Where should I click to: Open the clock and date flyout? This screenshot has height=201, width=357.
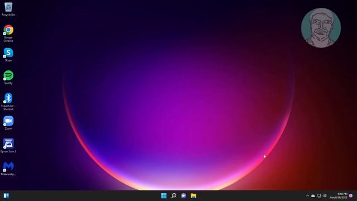pyautogui.click(x=339, y=196)
